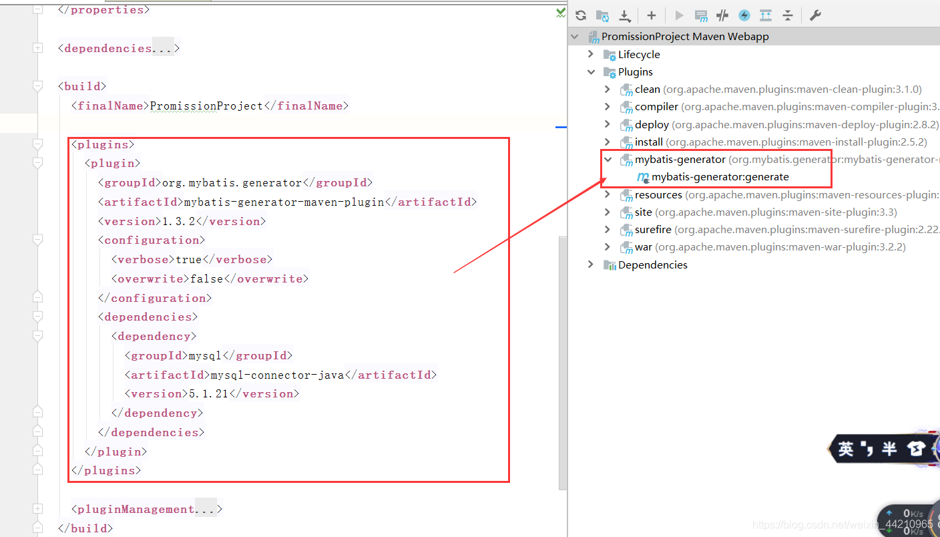Collapse the build tag fold marker
Viewport: 940px width, 537px height.
tap(37, 86)
